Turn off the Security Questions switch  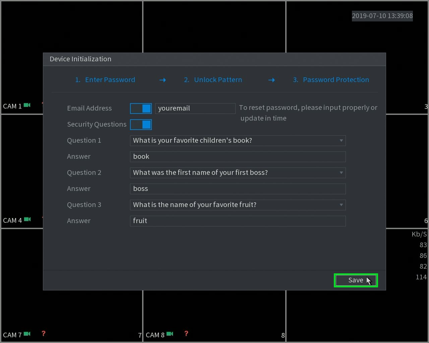pos(141,125)
